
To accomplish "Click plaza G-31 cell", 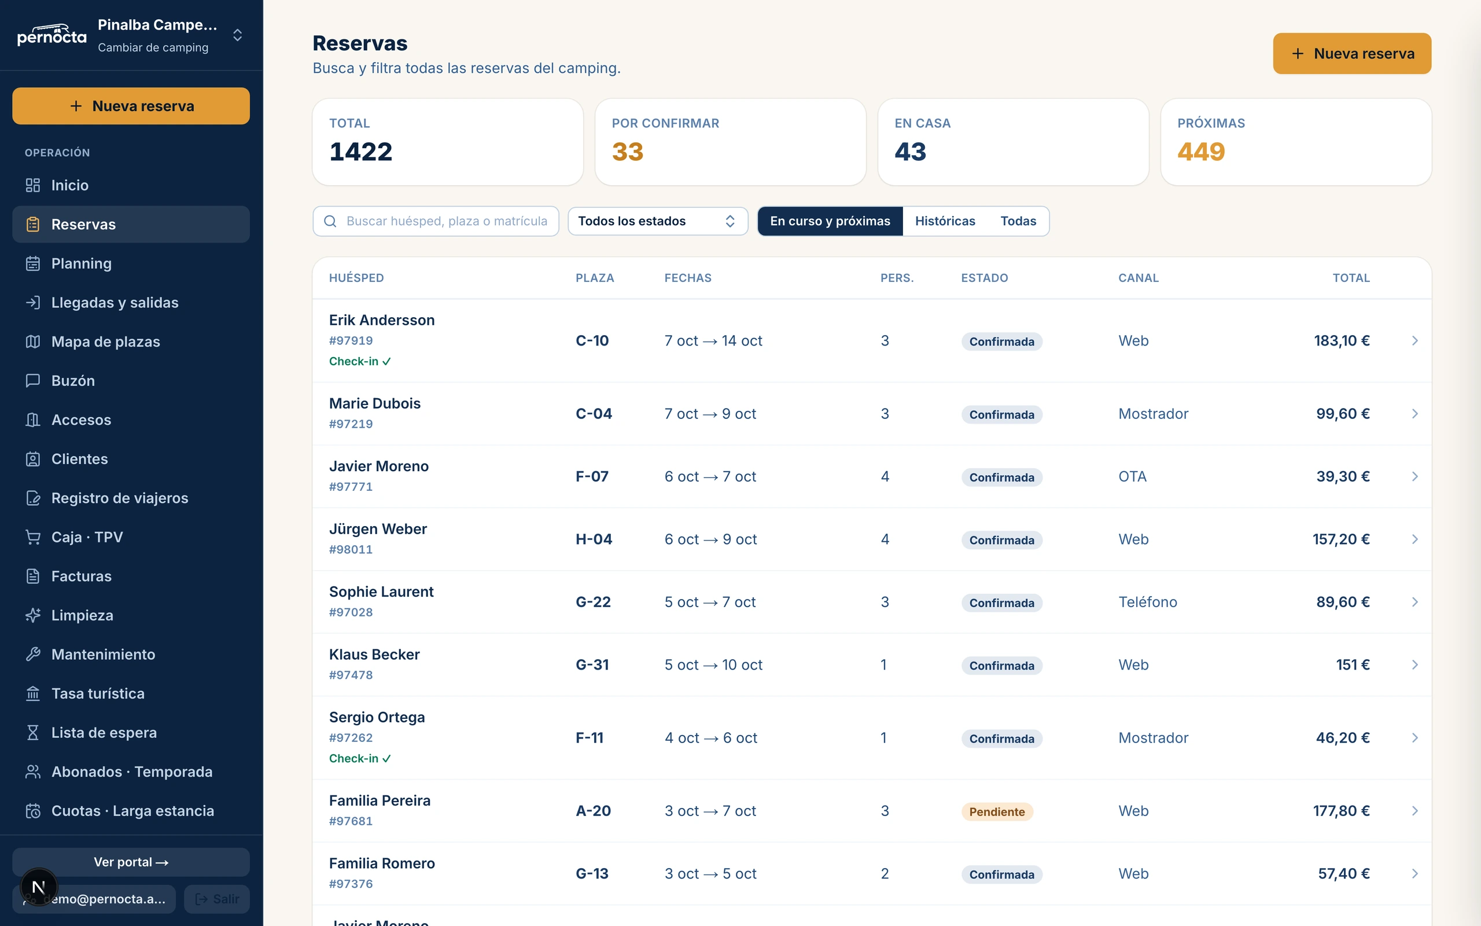I will coord(592,665).
